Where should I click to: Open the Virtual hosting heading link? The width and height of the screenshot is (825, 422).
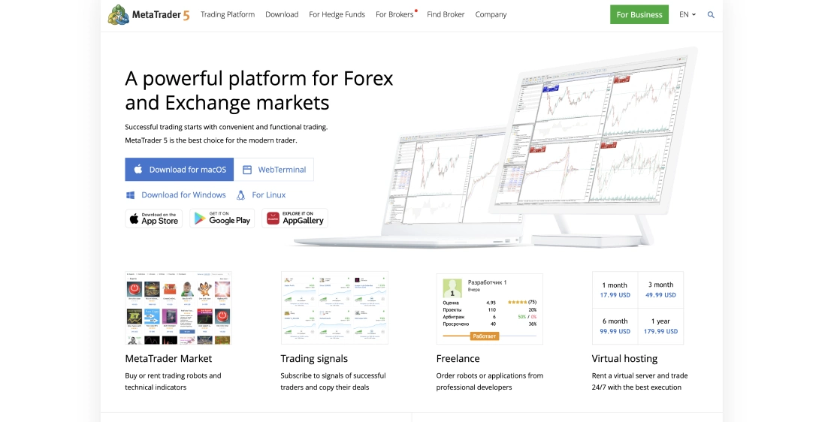click(624, 359)
